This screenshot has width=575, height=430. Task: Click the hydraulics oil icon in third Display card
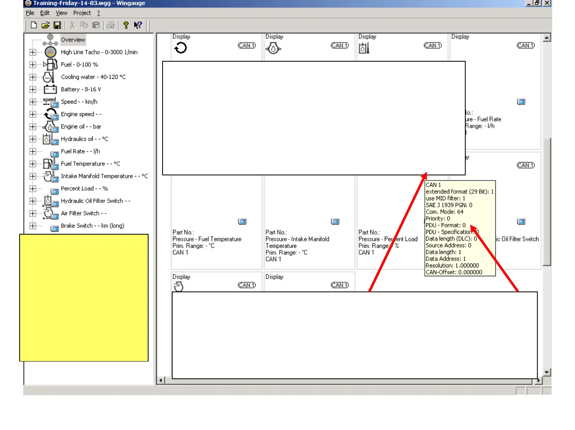364,48
